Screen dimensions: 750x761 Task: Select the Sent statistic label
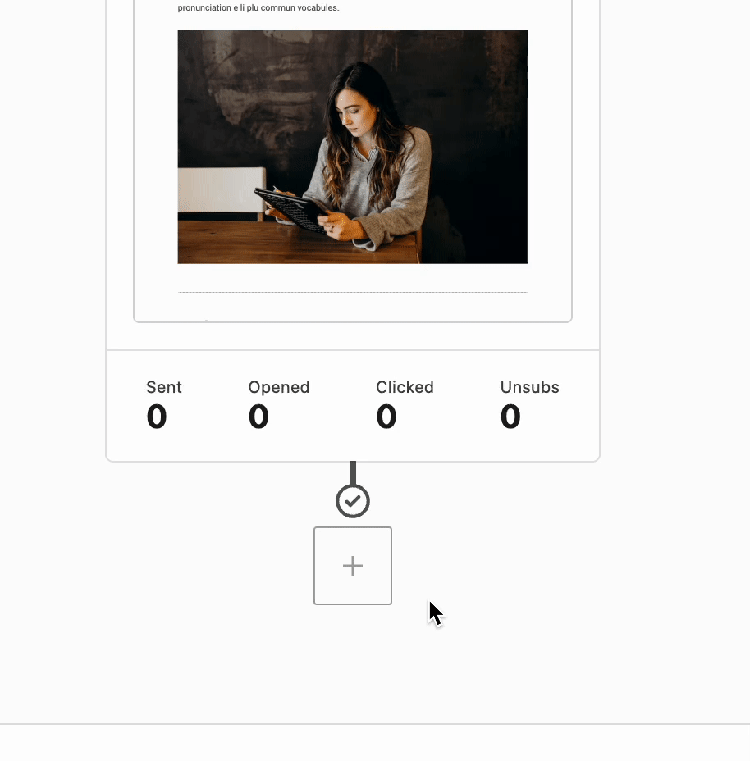[x=163, y=387]
